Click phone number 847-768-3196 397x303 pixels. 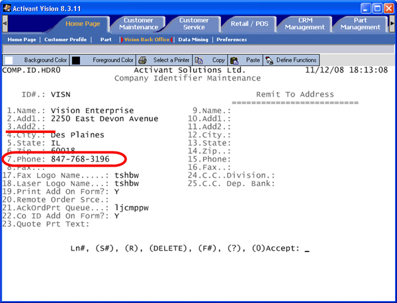[80, 159]
